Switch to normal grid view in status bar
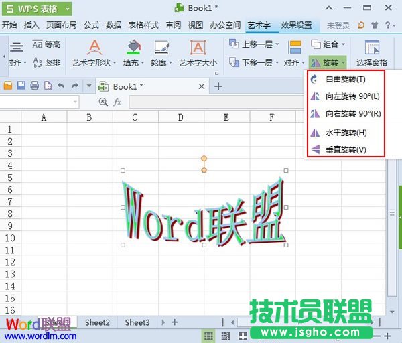 coord(208,335)
